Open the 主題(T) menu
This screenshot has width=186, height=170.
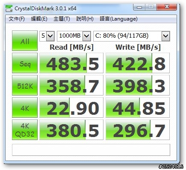coord(62,19)
